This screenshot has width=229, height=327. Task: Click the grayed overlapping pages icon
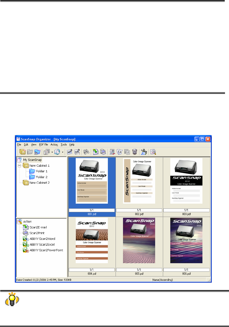[x=127, y=152]
